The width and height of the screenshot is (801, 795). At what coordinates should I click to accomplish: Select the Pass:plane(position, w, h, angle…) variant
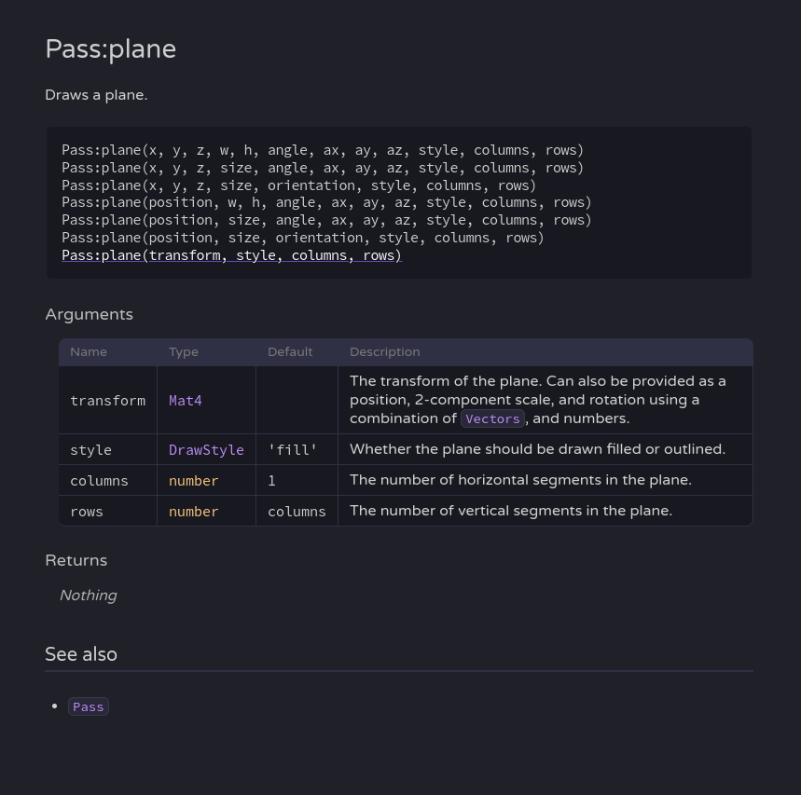pyautogui.click(x=326, y=202)
